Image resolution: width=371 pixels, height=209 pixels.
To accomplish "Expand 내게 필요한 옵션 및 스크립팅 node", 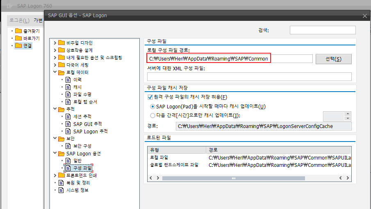I will [x=55, y=57].
